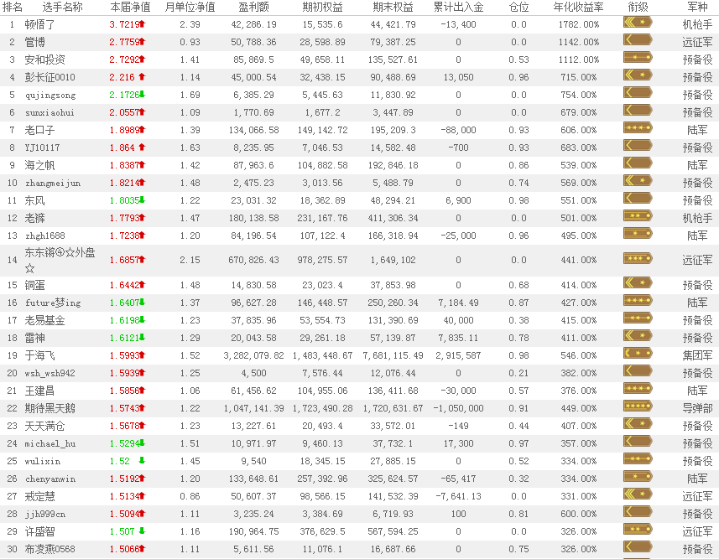The width and height of the screenshot is (719, 559).
Task: Open contestant wsh_wsh942
Action: tap(49, 373)
